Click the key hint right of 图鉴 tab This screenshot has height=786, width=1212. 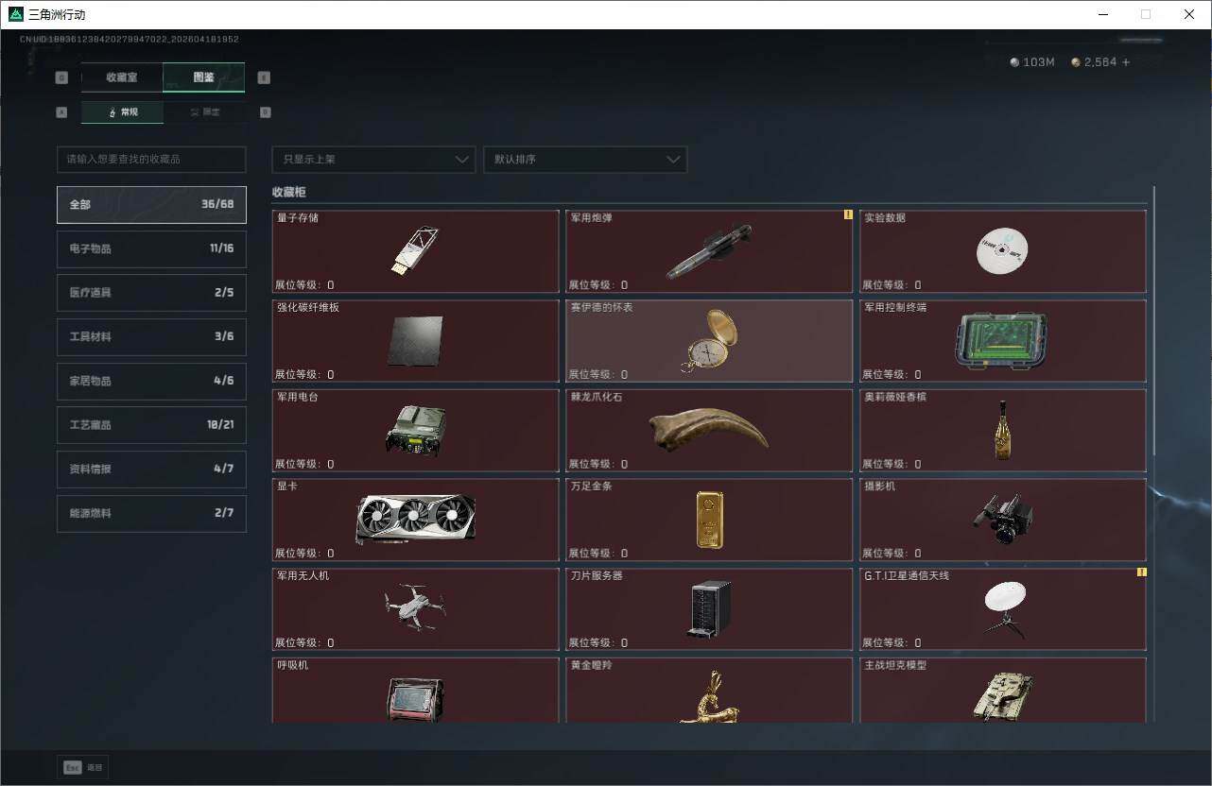point(264,77)
